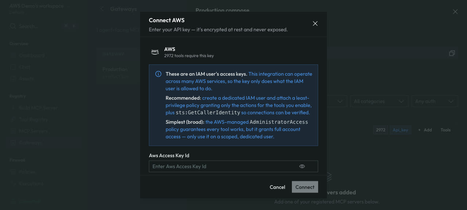
Task: Click the "2972 tools require this key" text
Action: pos(189,56)
